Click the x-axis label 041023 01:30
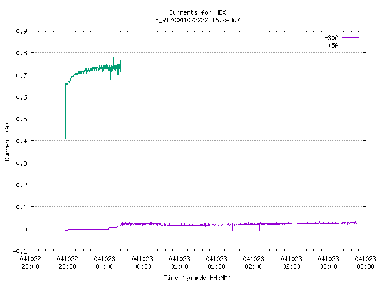Screen dimensions: 377x283 pyautogui.click(x=216, y=263)
